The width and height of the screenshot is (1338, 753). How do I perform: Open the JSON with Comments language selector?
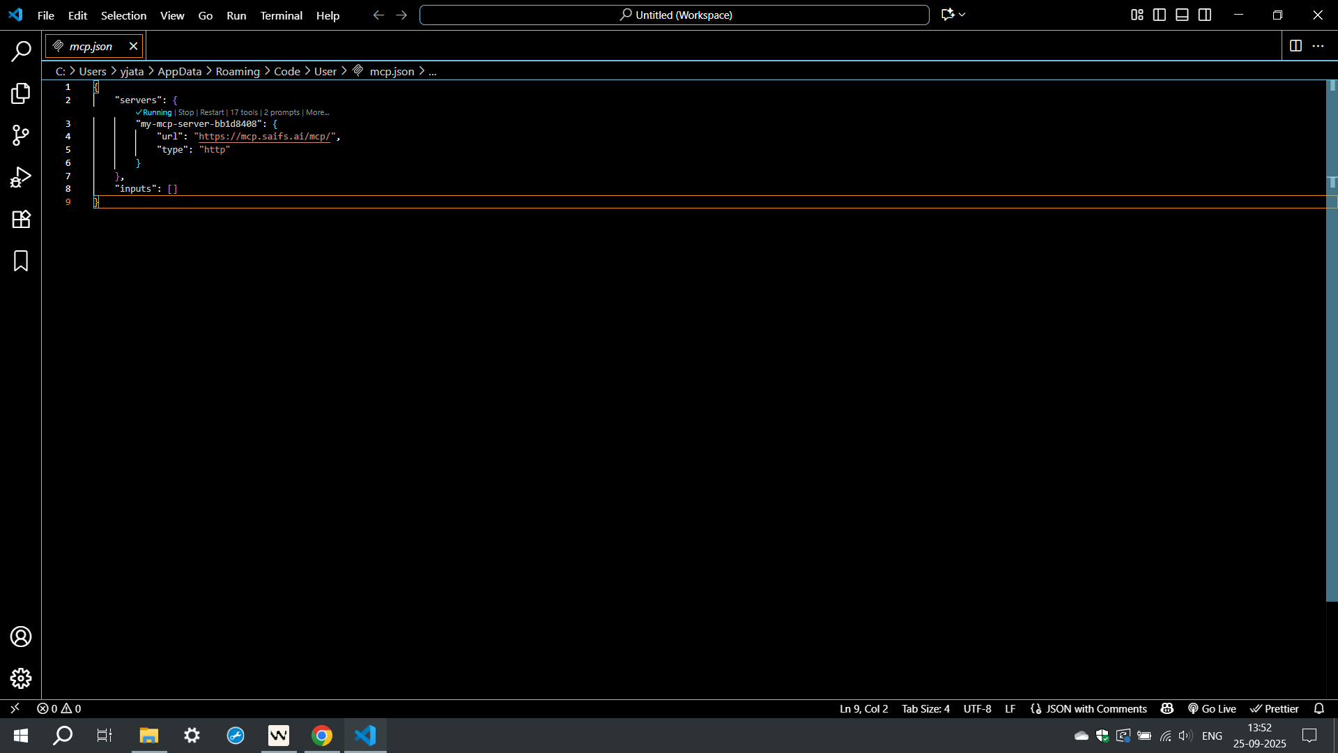point(1095,708)
